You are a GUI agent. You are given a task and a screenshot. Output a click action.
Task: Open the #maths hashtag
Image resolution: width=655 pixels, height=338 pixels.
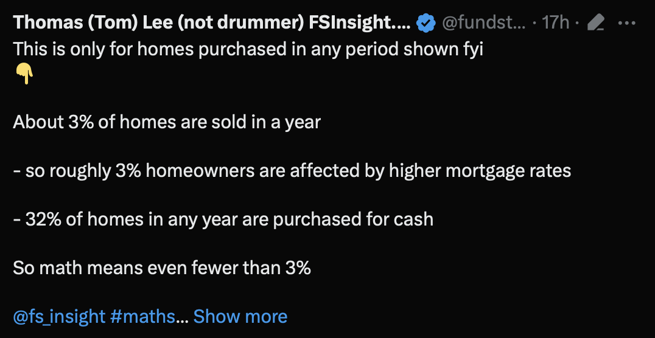tap(143, 317)
